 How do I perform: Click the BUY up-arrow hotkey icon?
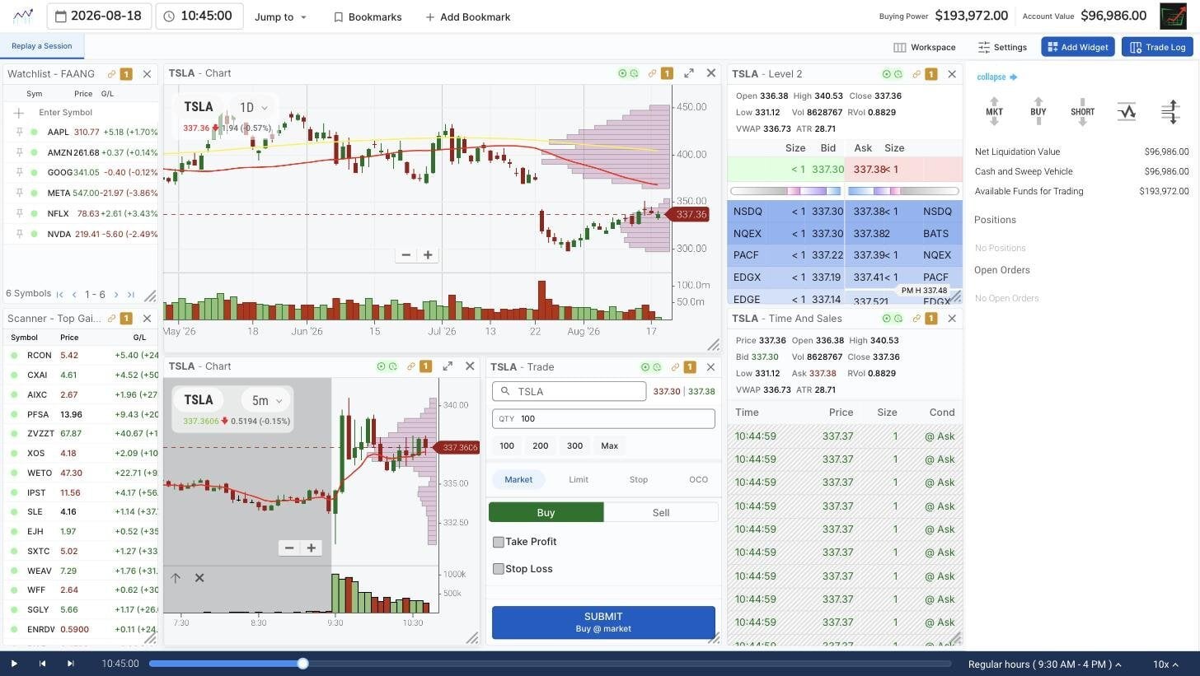coord(1038,111)
